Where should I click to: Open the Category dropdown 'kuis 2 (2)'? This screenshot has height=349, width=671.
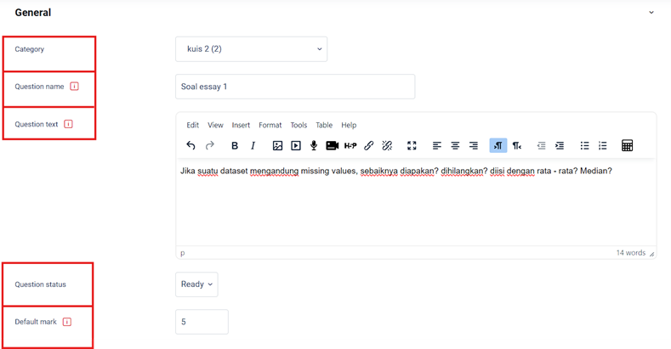pos(251,49)
